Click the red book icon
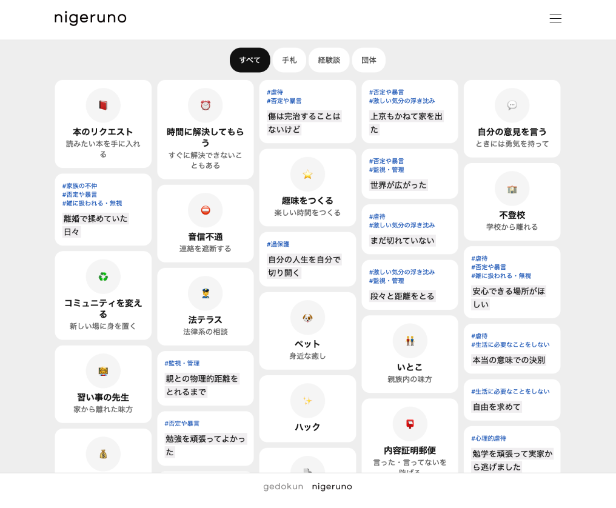The height and width of the screenshot is (508, 616). (103, 105)
